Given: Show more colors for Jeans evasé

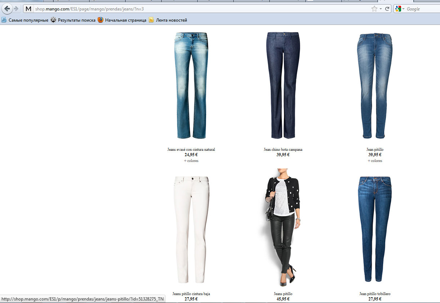Looking at the screenshot, I should 191,161.
